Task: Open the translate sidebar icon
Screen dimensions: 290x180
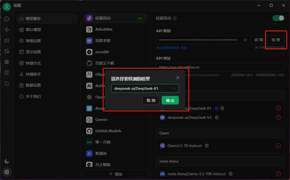Action: 7,51
